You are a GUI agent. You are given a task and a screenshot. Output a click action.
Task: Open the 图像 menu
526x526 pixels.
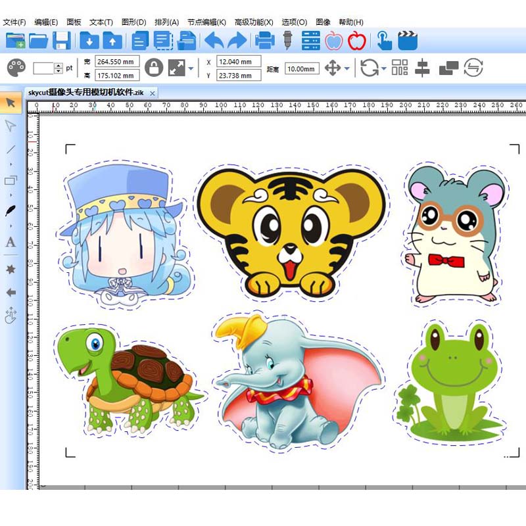(x=323, y=22)
